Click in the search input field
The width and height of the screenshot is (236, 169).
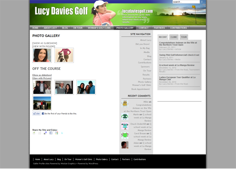(x=186, y=2)
